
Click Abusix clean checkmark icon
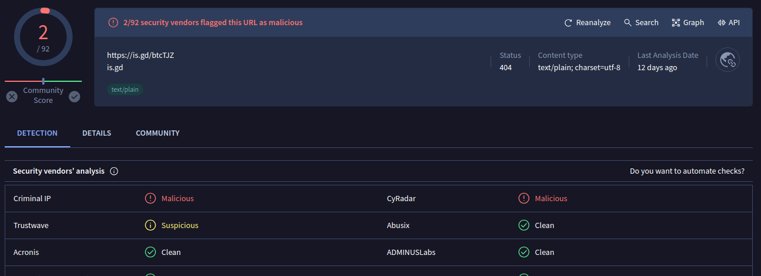[524, 225]
